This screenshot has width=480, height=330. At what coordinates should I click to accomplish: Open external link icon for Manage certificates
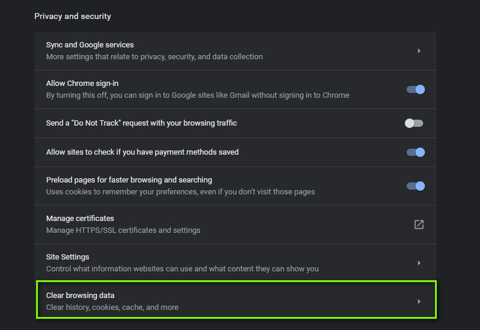(x=418, y=225)
